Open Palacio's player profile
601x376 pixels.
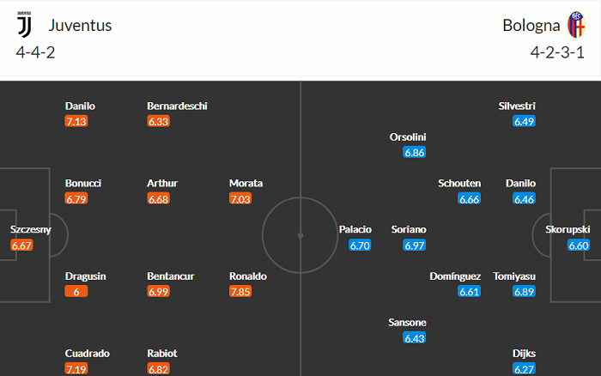[355, 229]
